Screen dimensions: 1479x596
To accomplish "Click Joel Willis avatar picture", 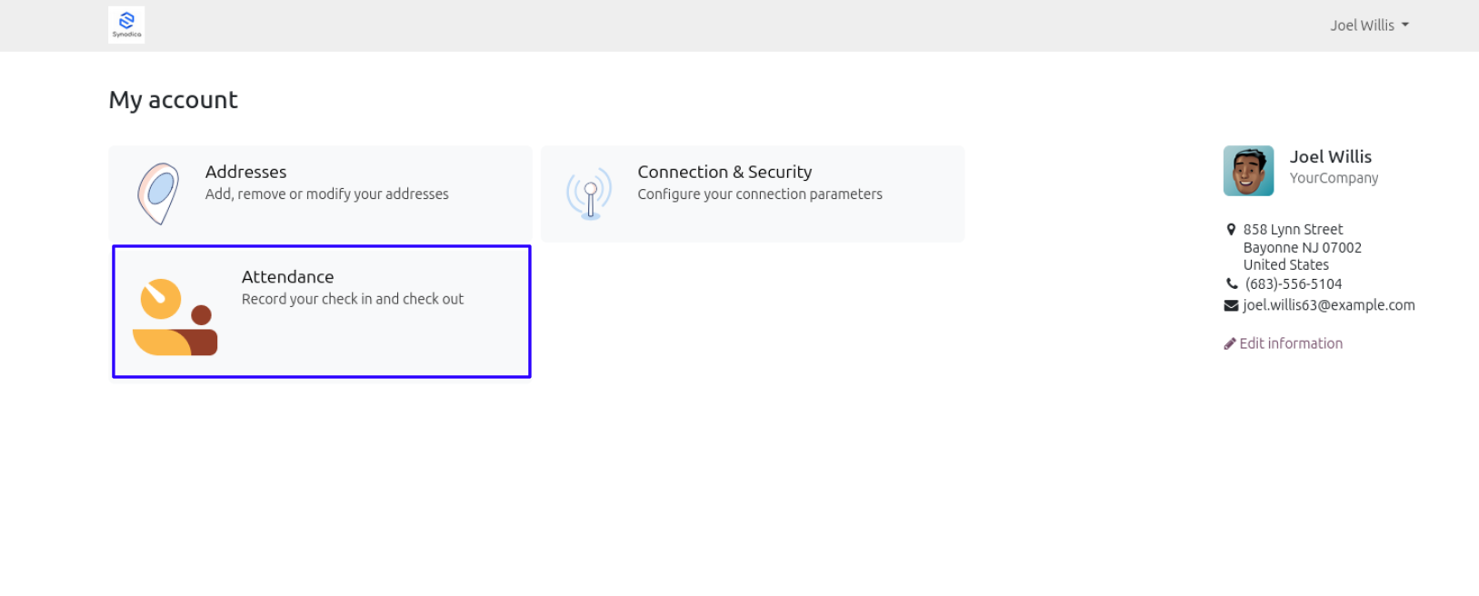I will (x=1248, y=171).
